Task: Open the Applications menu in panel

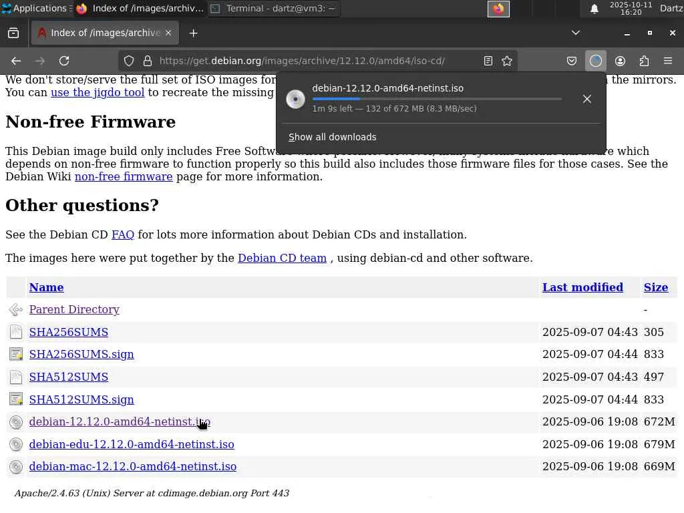Action: pos(35,9)
